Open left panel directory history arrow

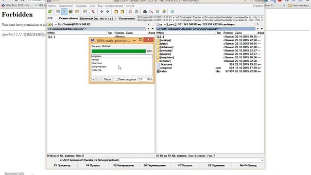(x=153, y=29)
